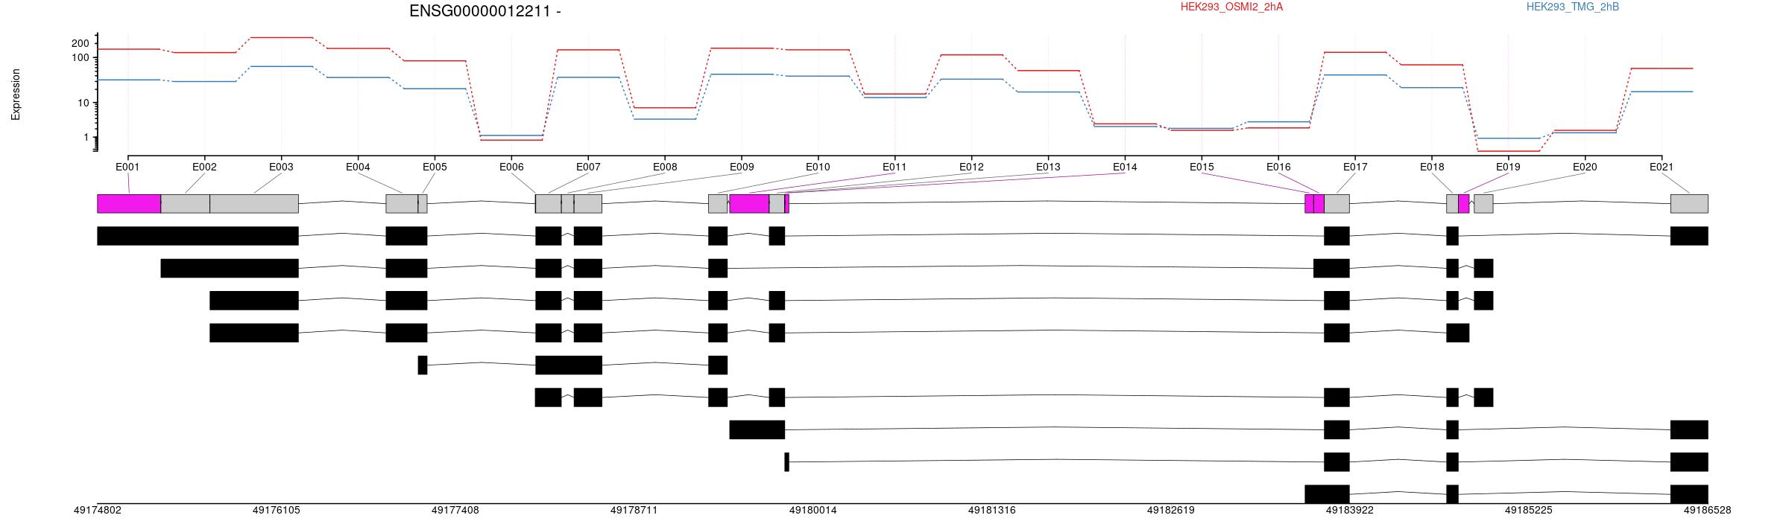
Task: Click genomic coordinate 49178711
Action: tap(634, 511)
